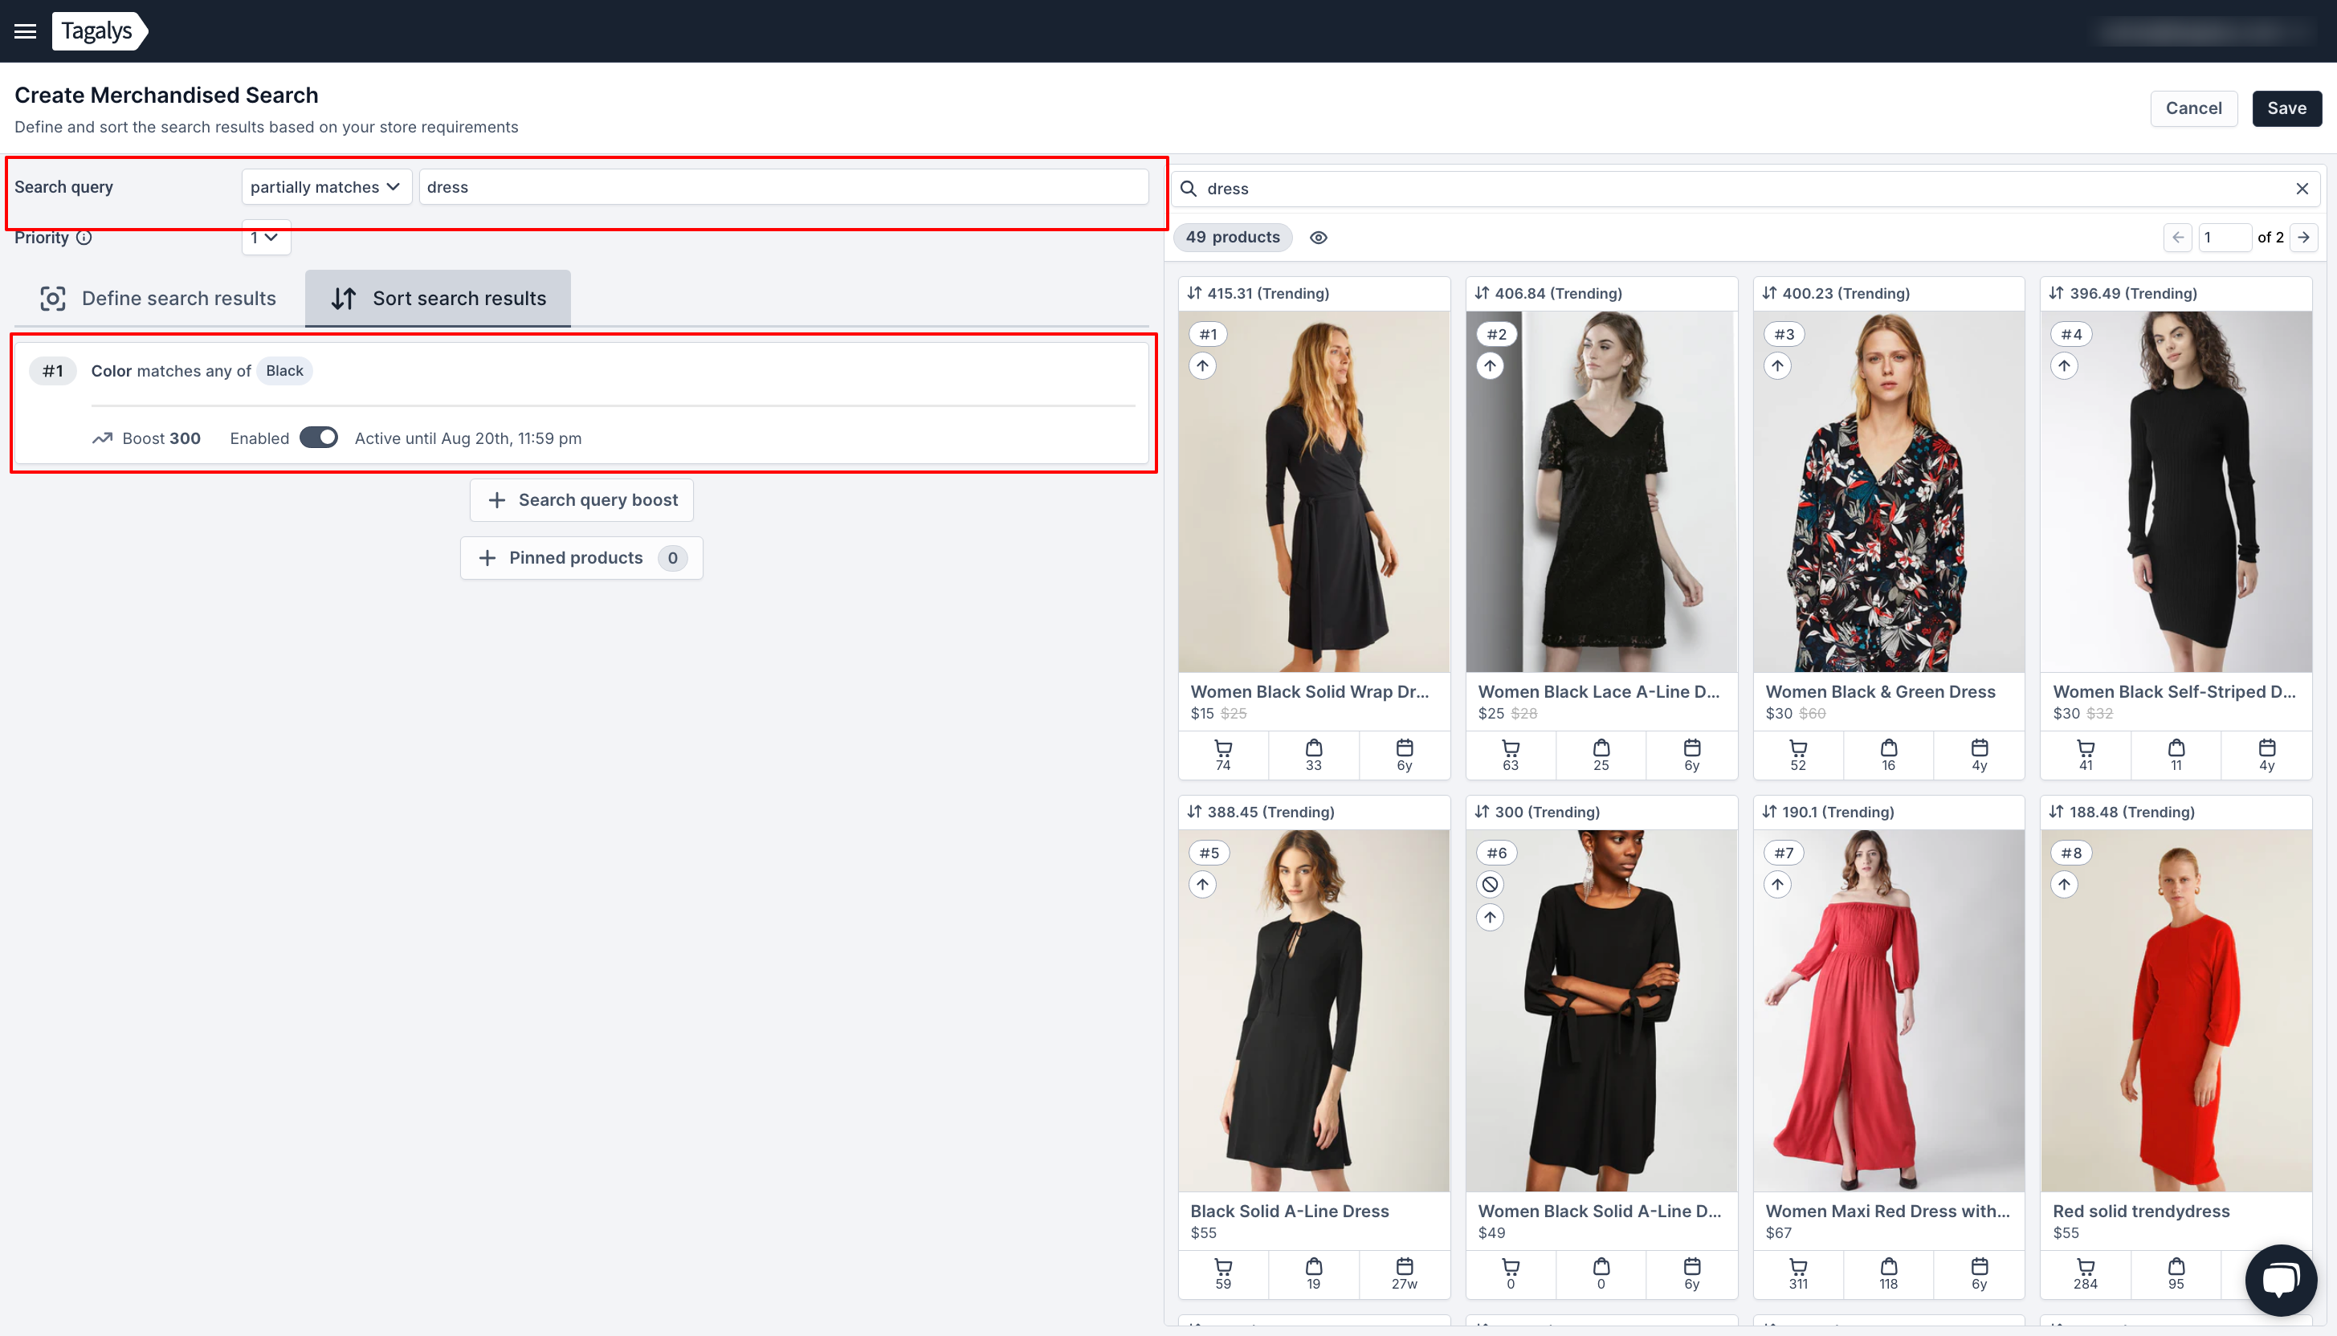The height and width of the screenshot is (1336, 2337).
Task: Click the Save button
Action: [2286, 108]
